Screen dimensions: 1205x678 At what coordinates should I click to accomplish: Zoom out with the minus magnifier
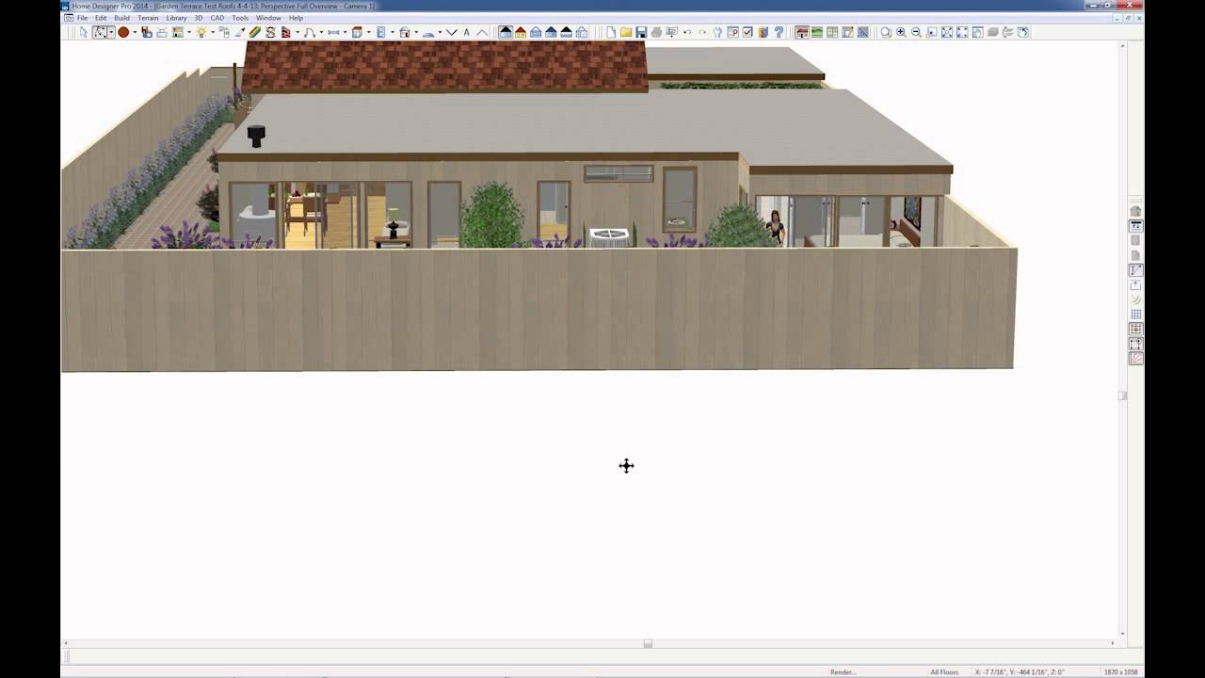[x=916, y=32]
